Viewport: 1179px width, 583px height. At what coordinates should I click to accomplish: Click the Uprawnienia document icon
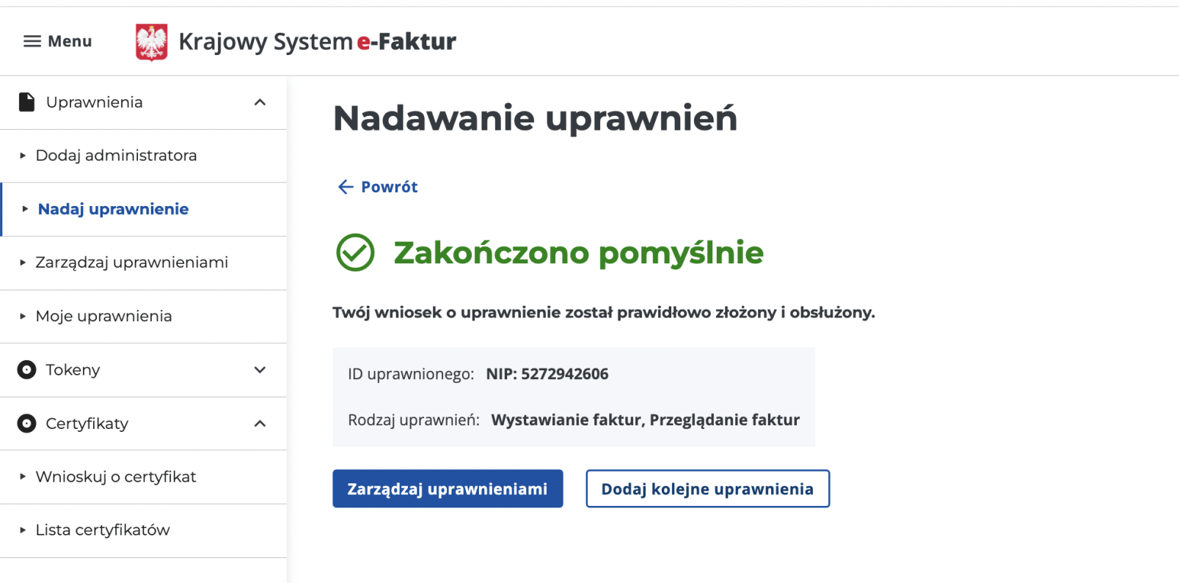tap(26, 102)
